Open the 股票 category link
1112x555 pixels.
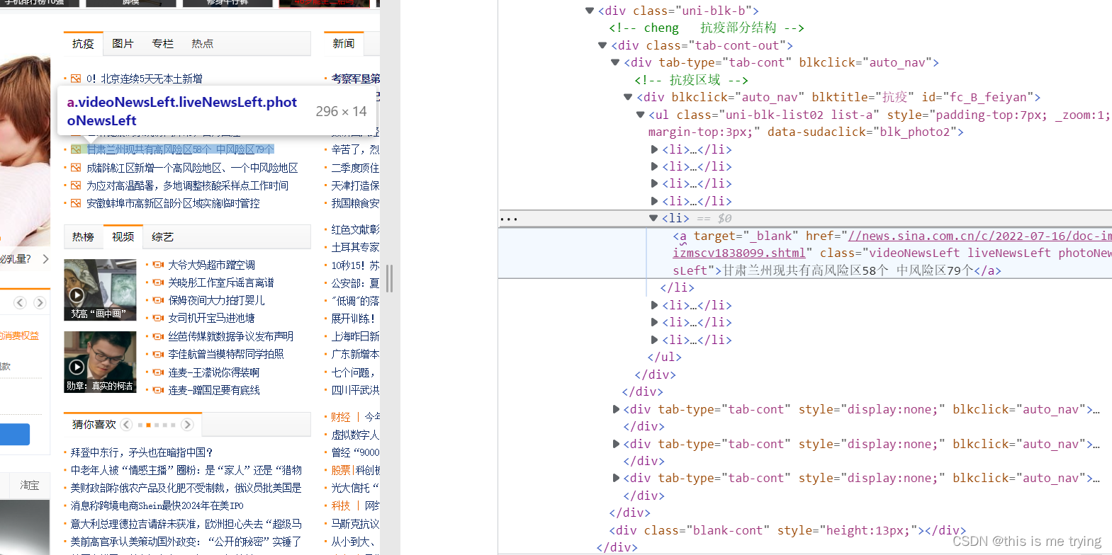(x=341, y=470)
